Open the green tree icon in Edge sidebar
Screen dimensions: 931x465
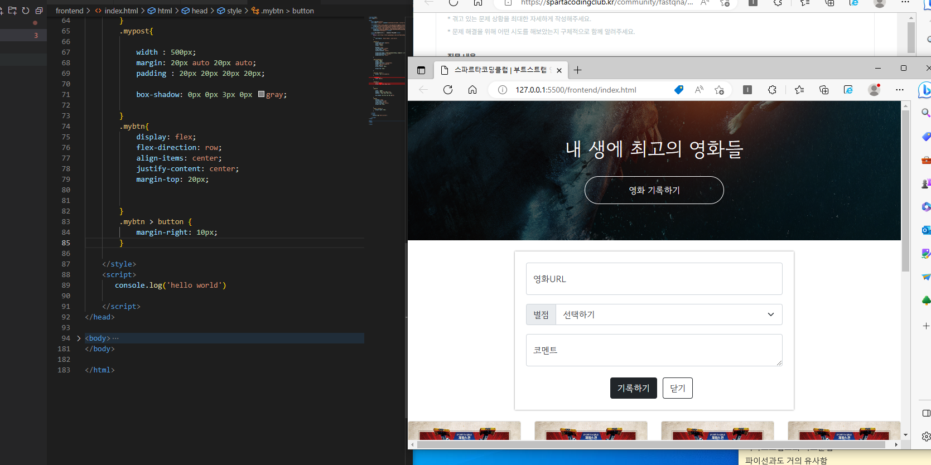point(926,301)
